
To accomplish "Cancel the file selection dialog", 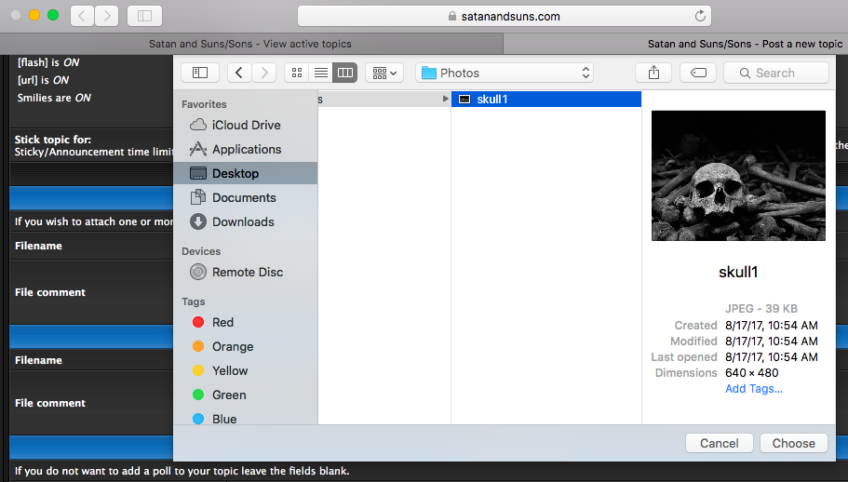I will (x=719, y=443).
